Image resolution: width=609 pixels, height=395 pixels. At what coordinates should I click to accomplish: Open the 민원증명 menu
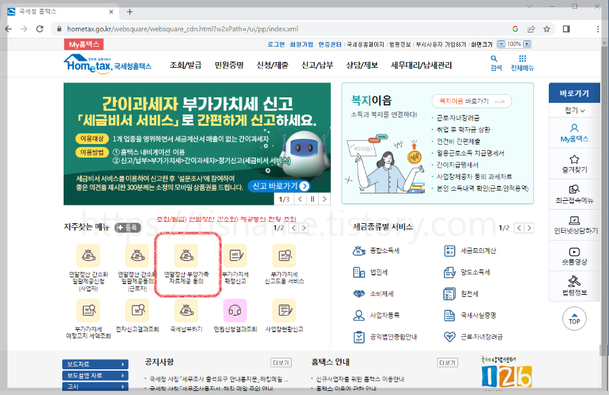[229, 65]
